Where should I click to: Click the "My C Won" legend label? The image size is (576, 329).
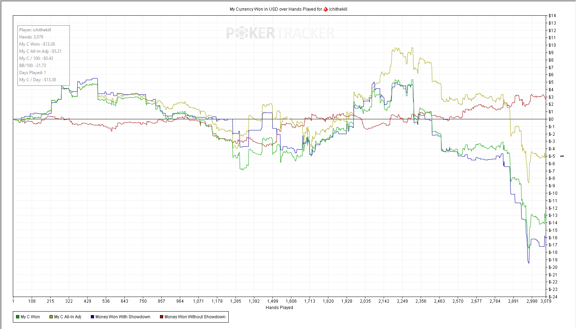tap(30, 317)
